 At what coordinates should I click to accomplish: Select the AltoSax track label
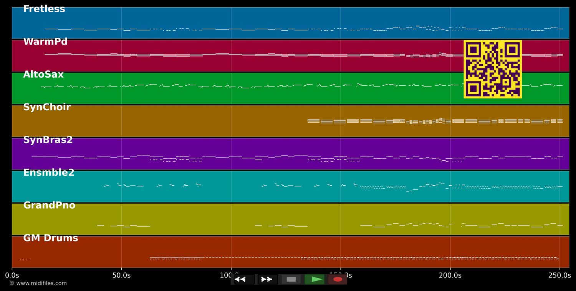[43, 75]
